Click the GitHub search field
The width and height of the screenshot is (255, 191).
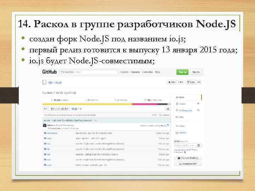tap(88, 72)
